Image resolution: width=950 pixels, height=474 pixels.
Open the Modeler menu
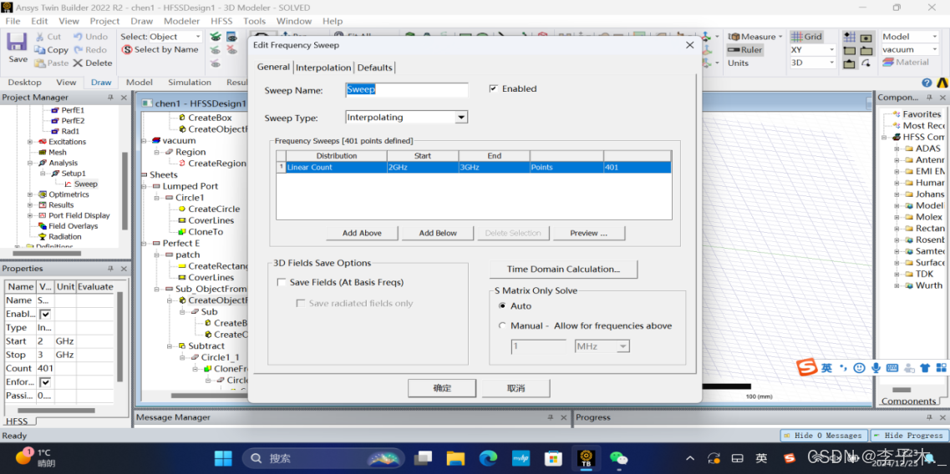coord(182,21)
